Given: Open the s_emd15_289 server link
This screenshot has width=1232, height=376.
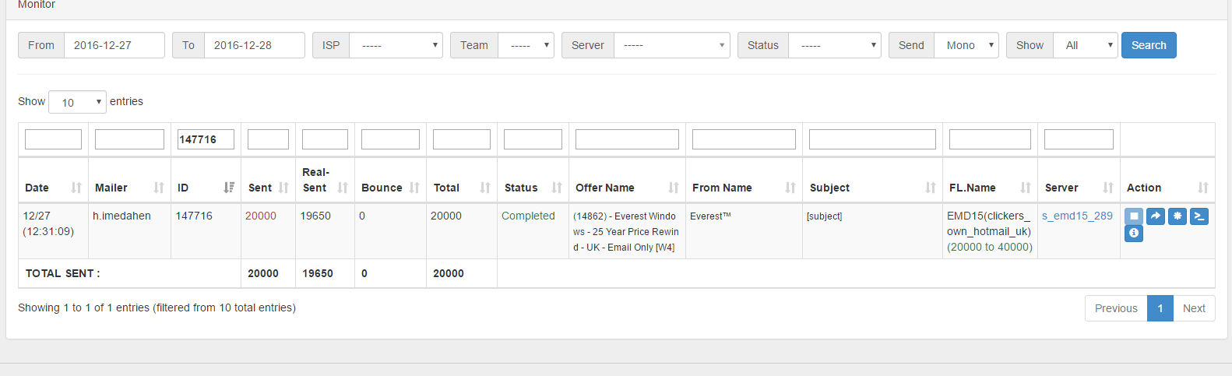Looking at the screenshot, I should pyautogui.click(x=1077, y=216).
